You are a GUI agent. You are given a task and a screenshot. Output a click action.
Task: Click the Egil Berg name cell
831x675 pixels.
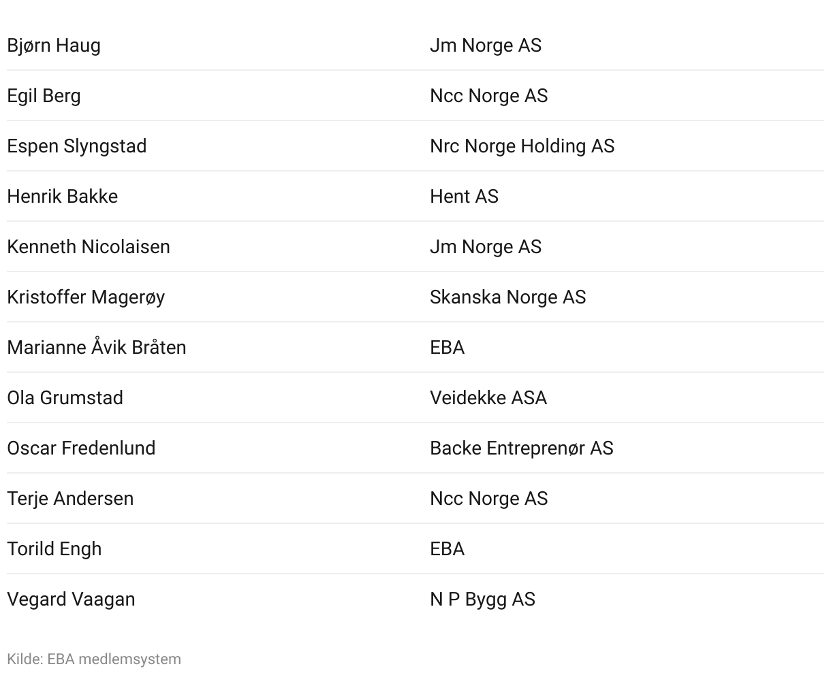[44, 96]
